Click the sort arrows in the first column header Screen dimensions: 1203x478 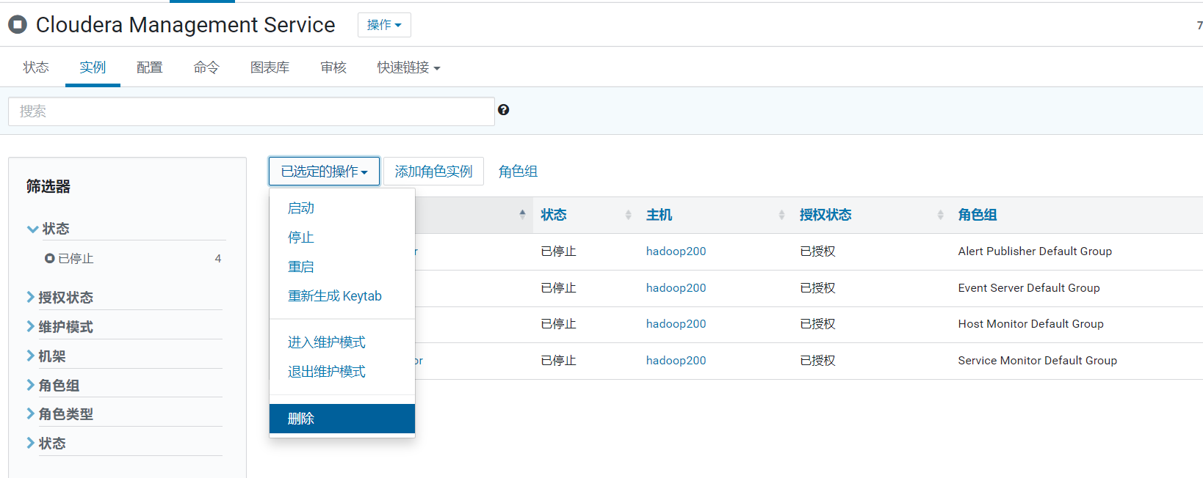522,215
